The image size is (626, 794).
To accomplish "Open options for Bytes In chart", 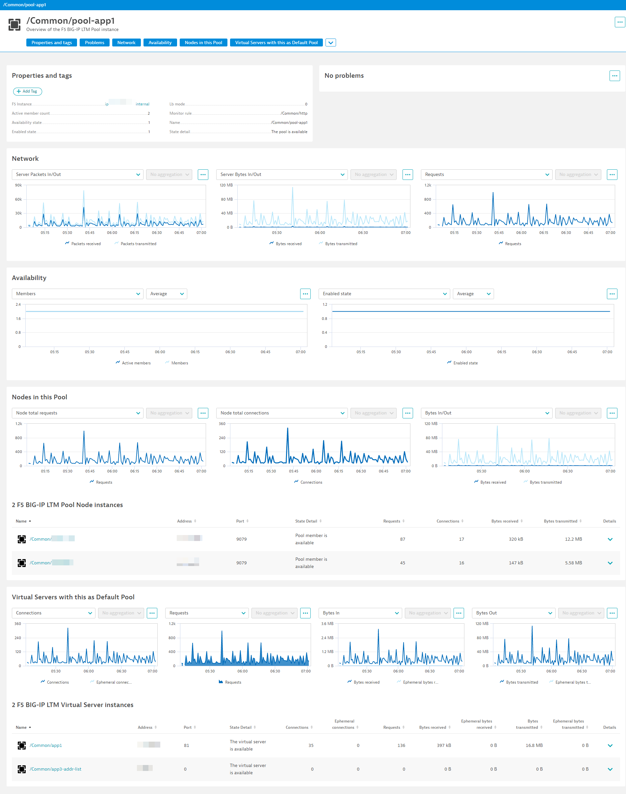I will click(x=458, y=613).
